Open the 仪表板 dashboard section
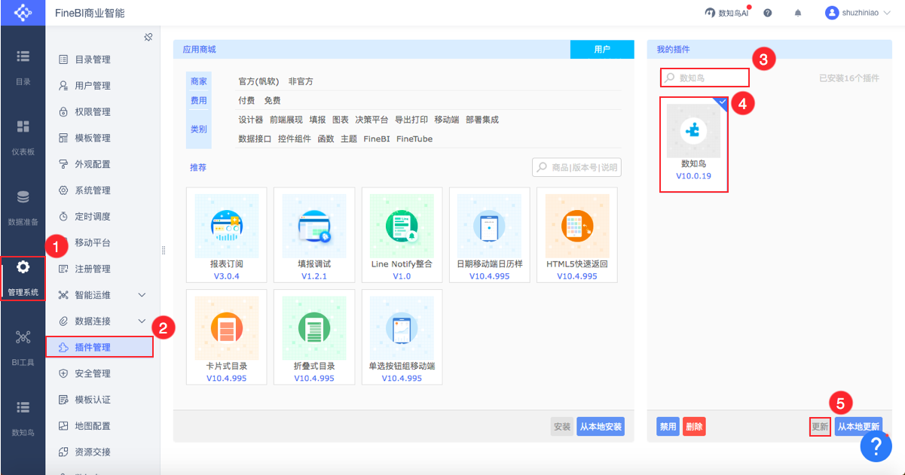905x475 pixels. (23, 137)
